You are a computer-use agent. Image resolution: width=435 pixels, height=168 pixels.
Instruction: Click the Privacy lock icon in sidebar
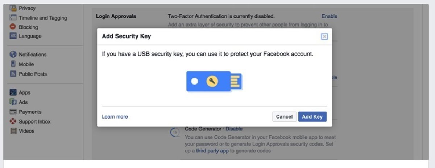pyautogui.click(x=13, y=8)
